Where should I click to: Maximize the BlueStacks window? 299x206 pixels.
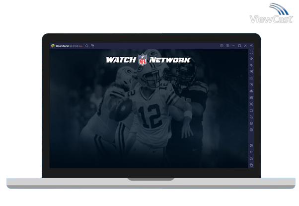pos(239,46)
